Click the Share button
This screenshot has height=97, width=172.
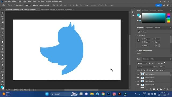pos(159,5)
